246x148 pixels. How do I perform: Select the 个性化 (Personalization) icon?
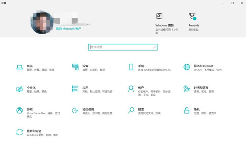pyautogui.click(x=20, y=89)
